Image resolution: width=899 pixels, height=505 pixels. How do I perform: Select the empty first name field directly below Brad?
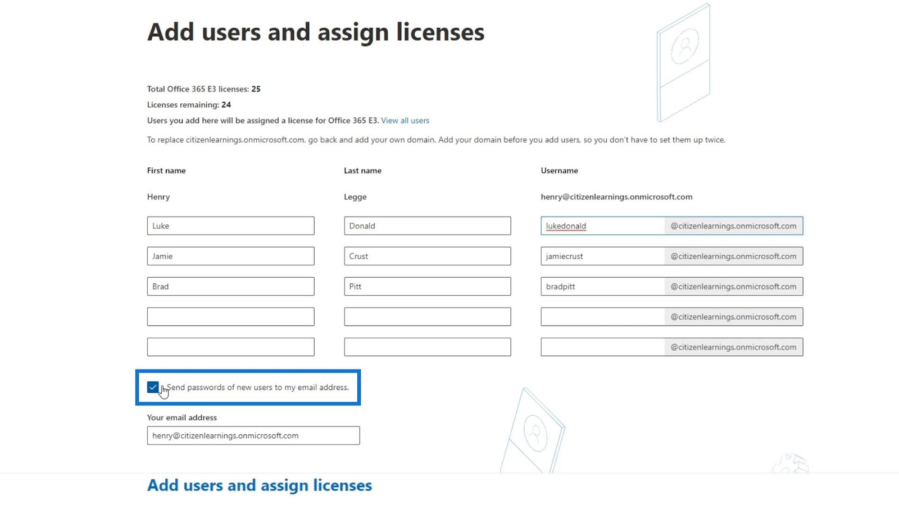coord(230,317)
